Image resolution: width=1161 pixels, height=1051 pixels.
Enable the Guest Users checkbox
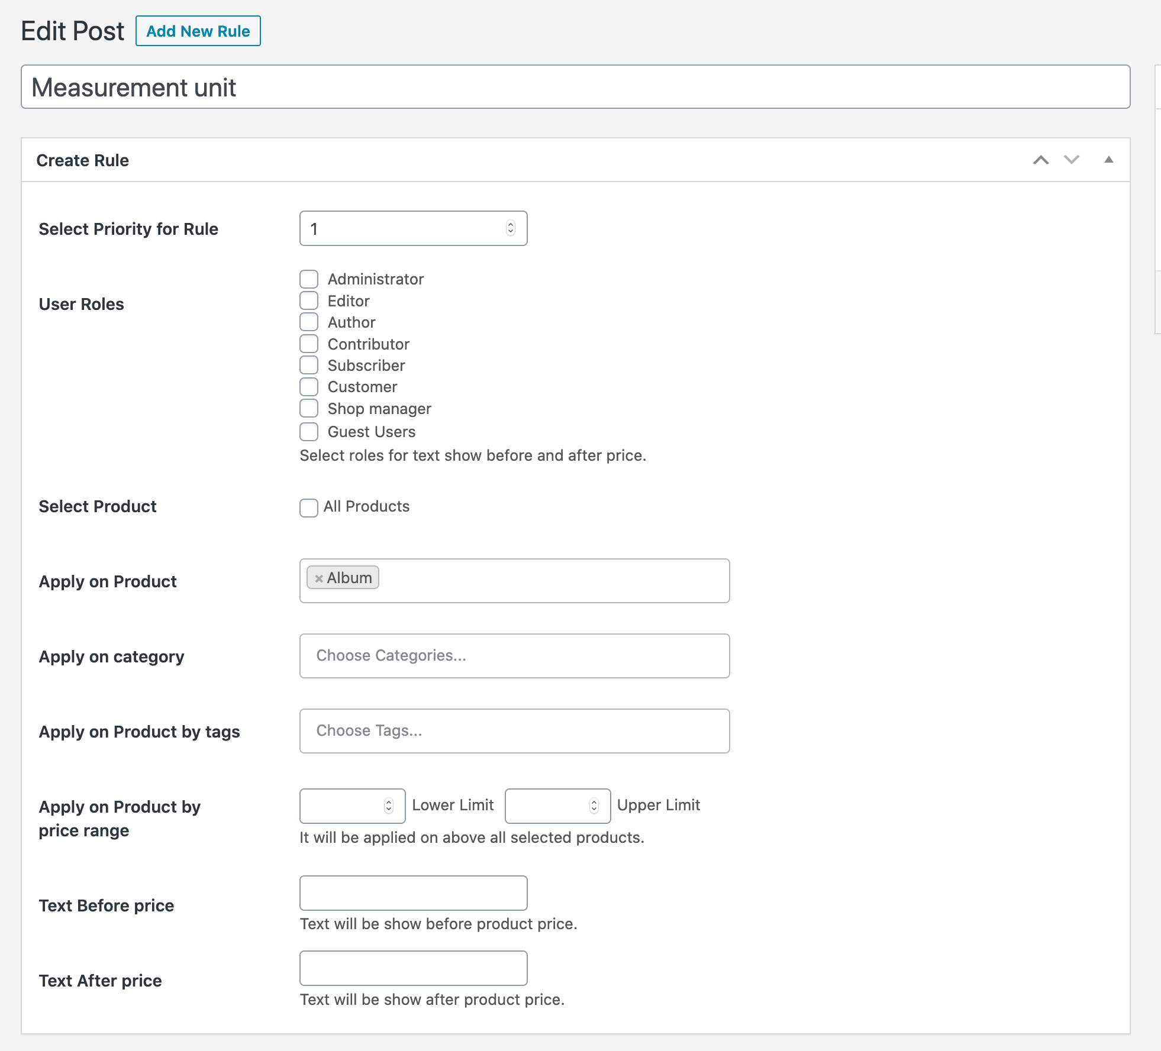[x=309, y=432]
